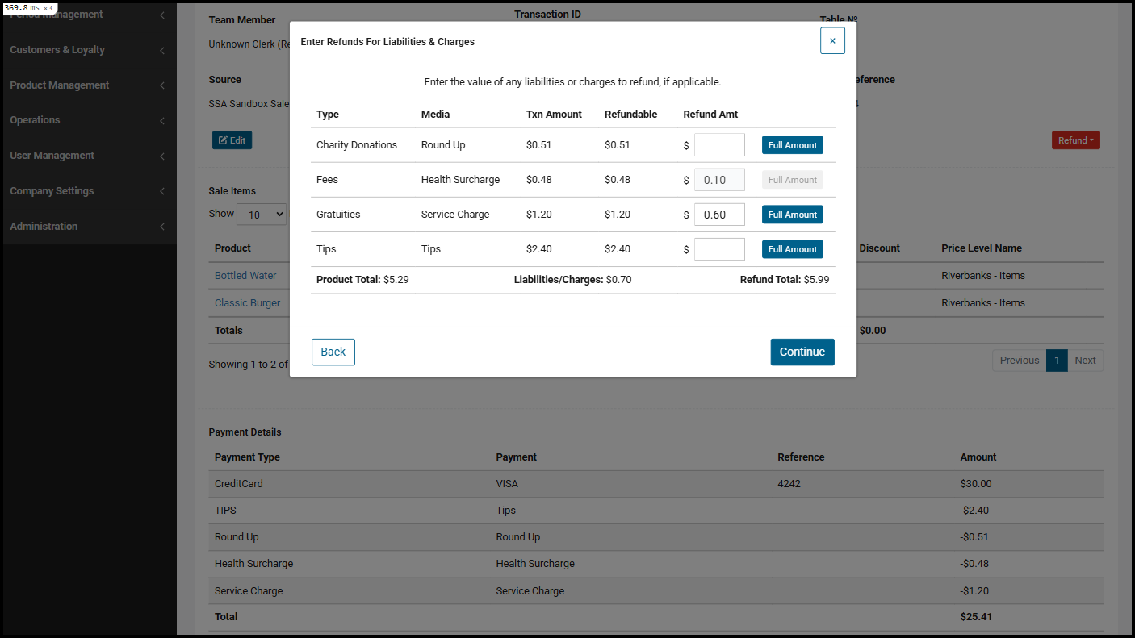Focus the Charity Donations refund amount field
This screenshot has width=1135, height=638.
click(x=718, y=145)
